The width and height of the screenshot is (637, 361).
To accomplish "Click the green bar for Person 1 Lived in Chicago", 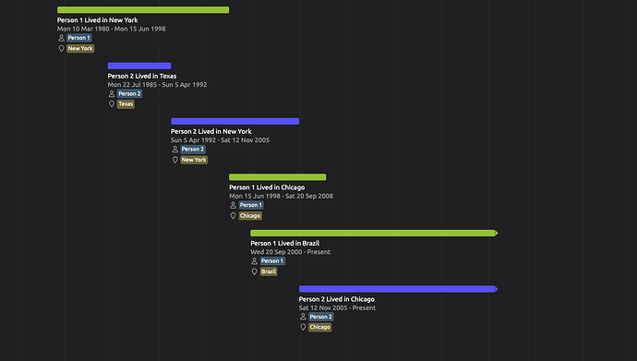I will click(278, 177).
